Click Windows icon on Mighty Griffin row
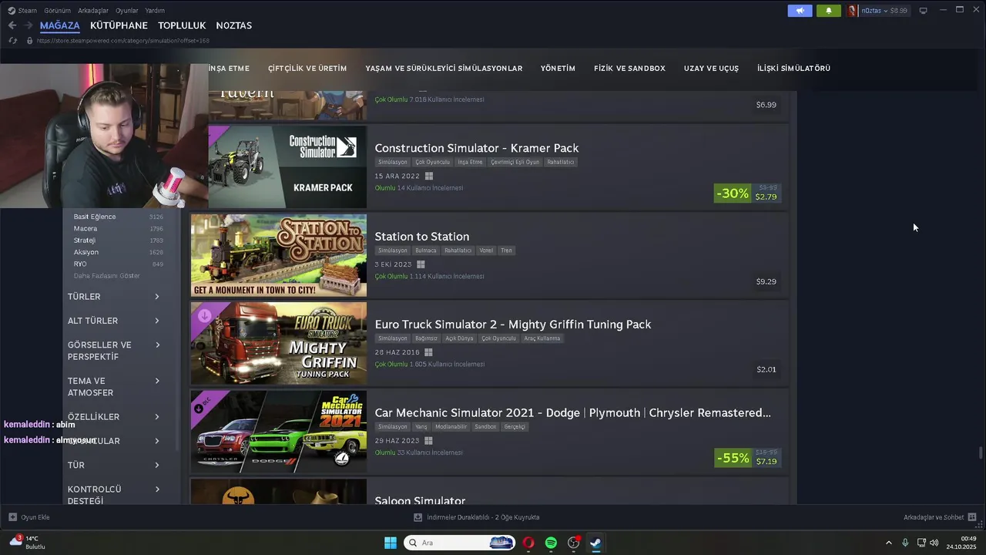 [x=428, y=352]
